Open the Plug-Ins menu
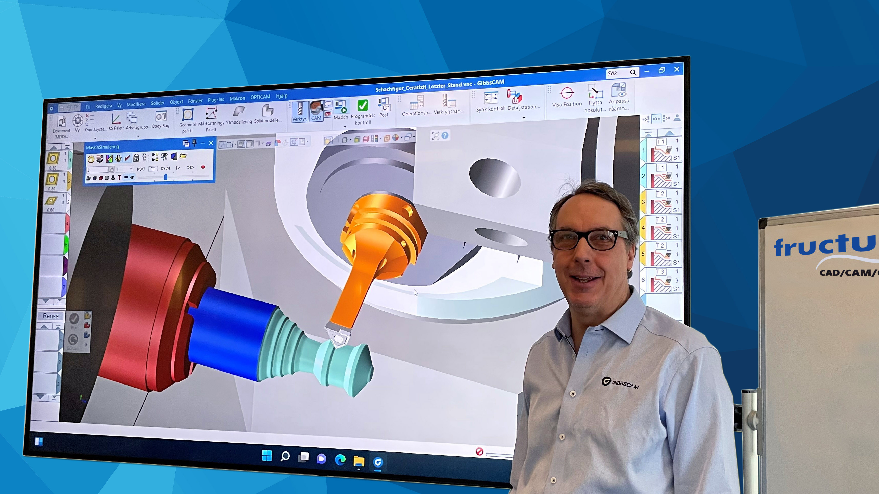 216,100
